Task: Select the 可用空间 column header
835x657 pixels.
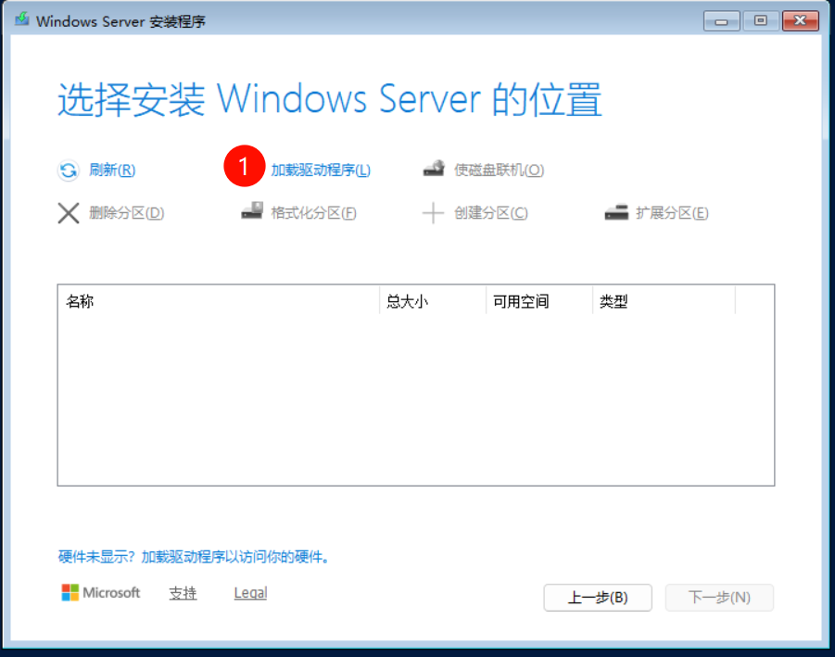Action: [x=521, y=301]
